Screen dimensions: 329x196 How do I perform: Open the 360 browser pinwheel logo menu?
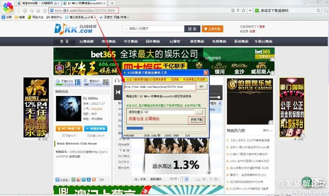coord(8,7)
